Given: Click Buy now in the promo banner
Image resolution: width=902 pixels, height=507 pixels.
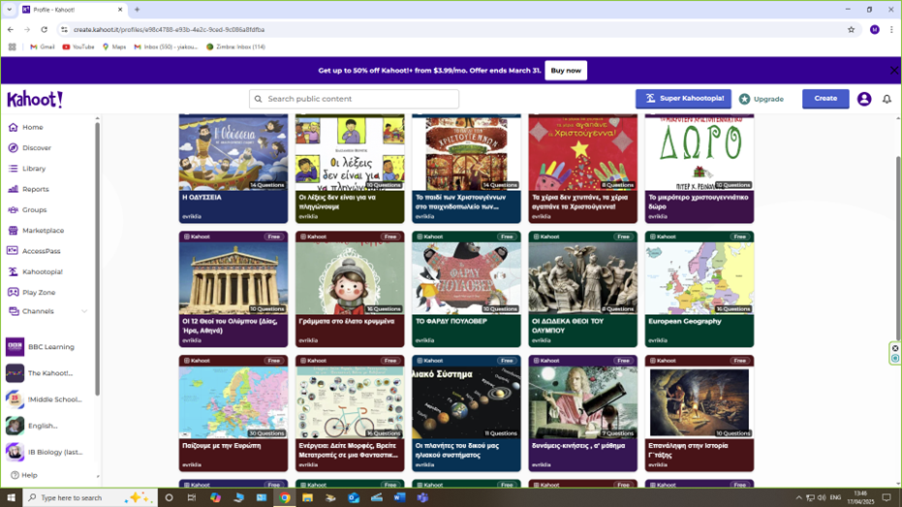Looking at the screenshot, I should pos(566,70).
